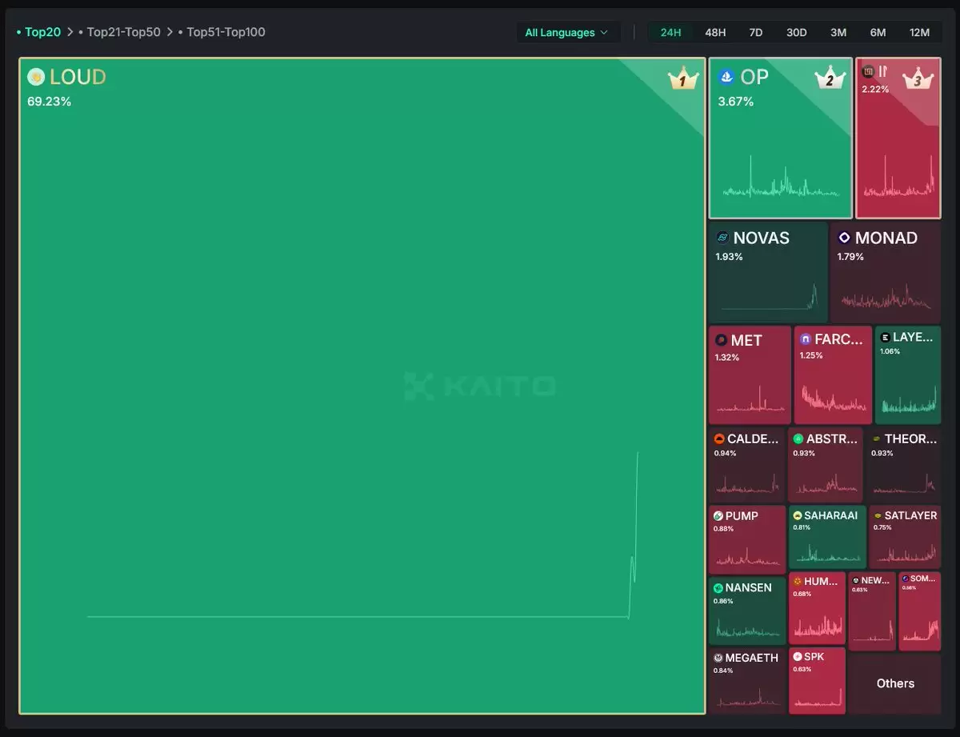The width and height of the screenshot is (960, 737).
Task: Click the THEOR... token logo icon
Action: (877, 439)
